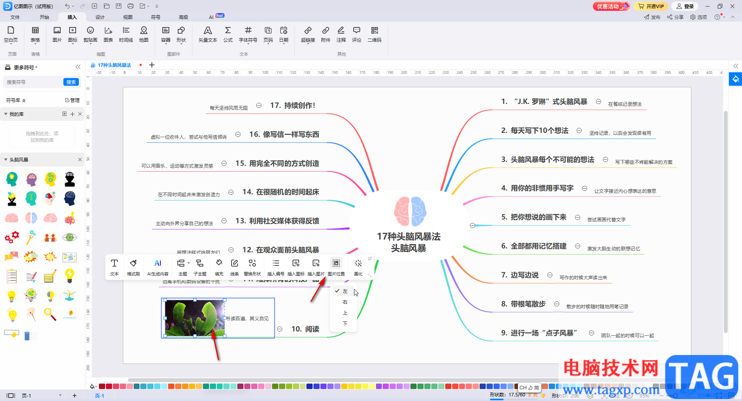Click the QR code (二维码) icon
The height and width of the screenshot is (401, 742).
pyautogui.click(x=374, y=34)
